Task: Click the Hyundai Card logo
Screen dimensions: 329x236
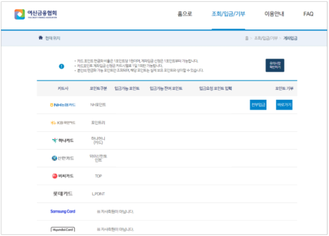Action: pos(63,229)
